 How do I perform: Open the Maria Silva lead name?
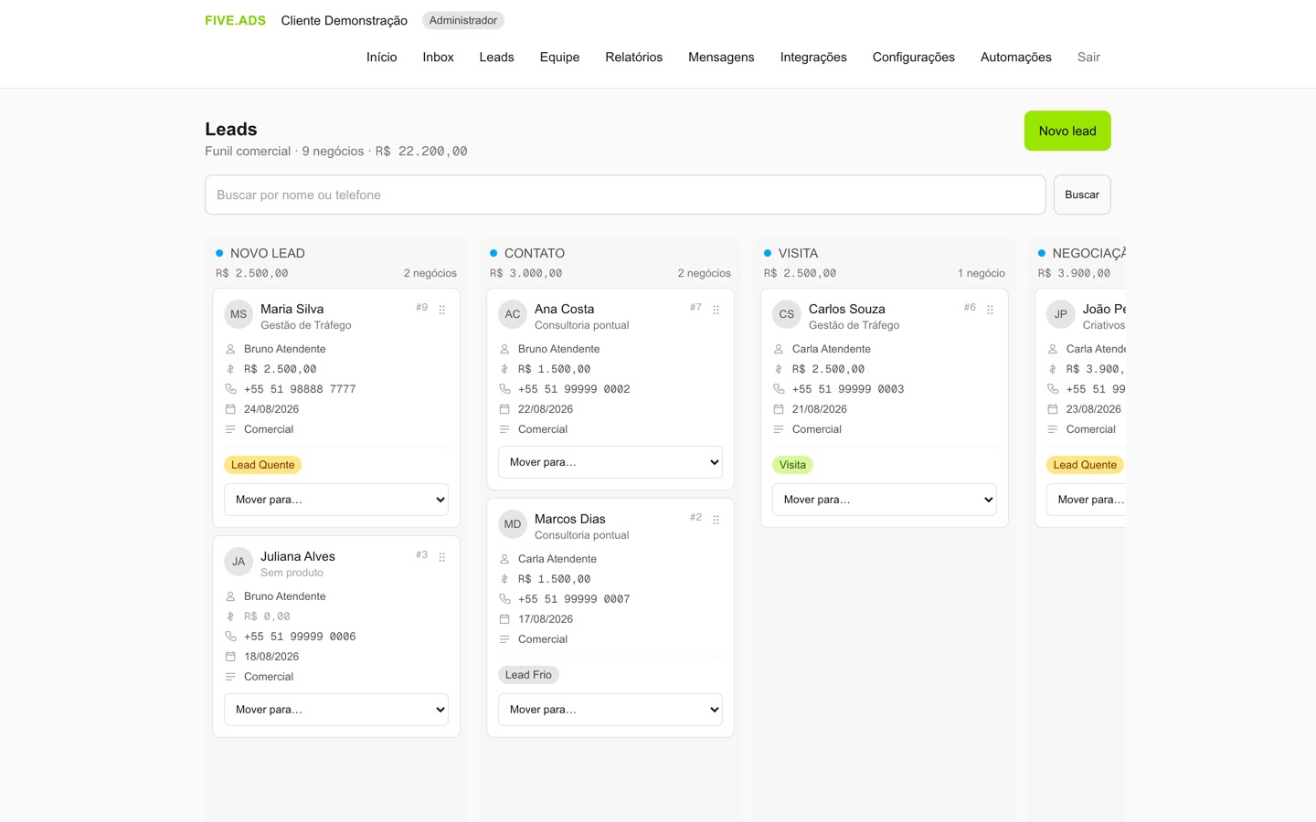(292, 309)
